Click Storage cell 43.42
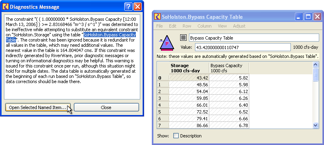The image size is (324, 145). (189, 78)
